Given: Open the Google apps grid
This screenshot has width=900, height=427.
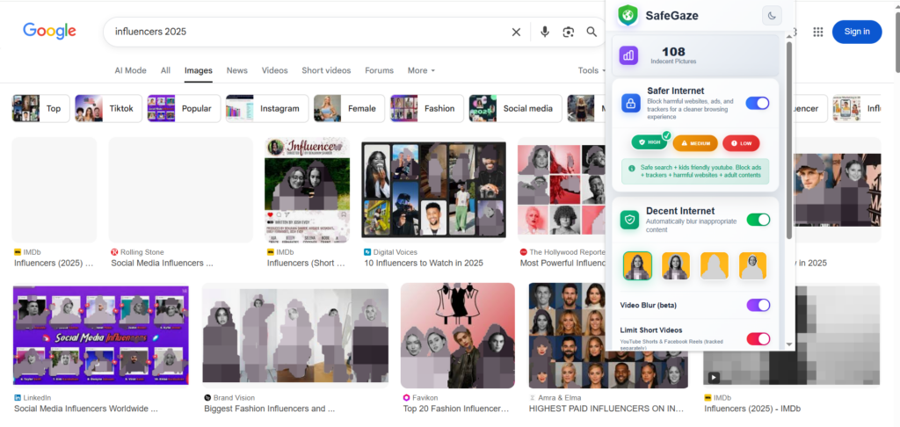Looking at the screenshot, I should click(x=818, y=32).
